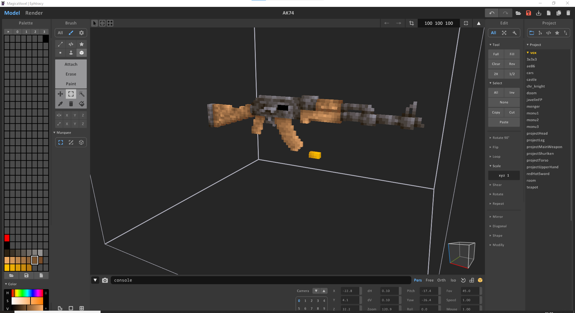
Task: Pick the red color swatch in palette
Action: click(7, 238)
